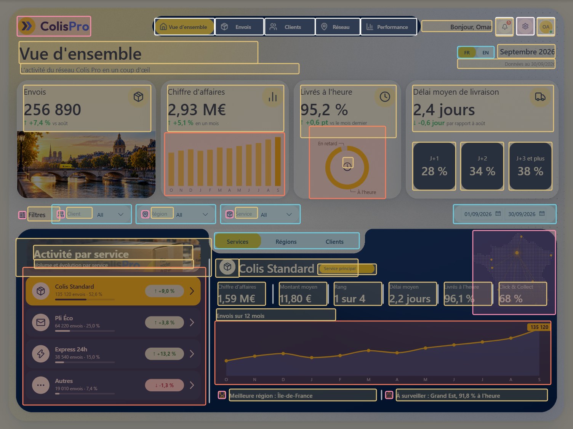Click the 01/09/2026 start date field
Viewport: 573px width, 429px height.
(x=482, y=214)
